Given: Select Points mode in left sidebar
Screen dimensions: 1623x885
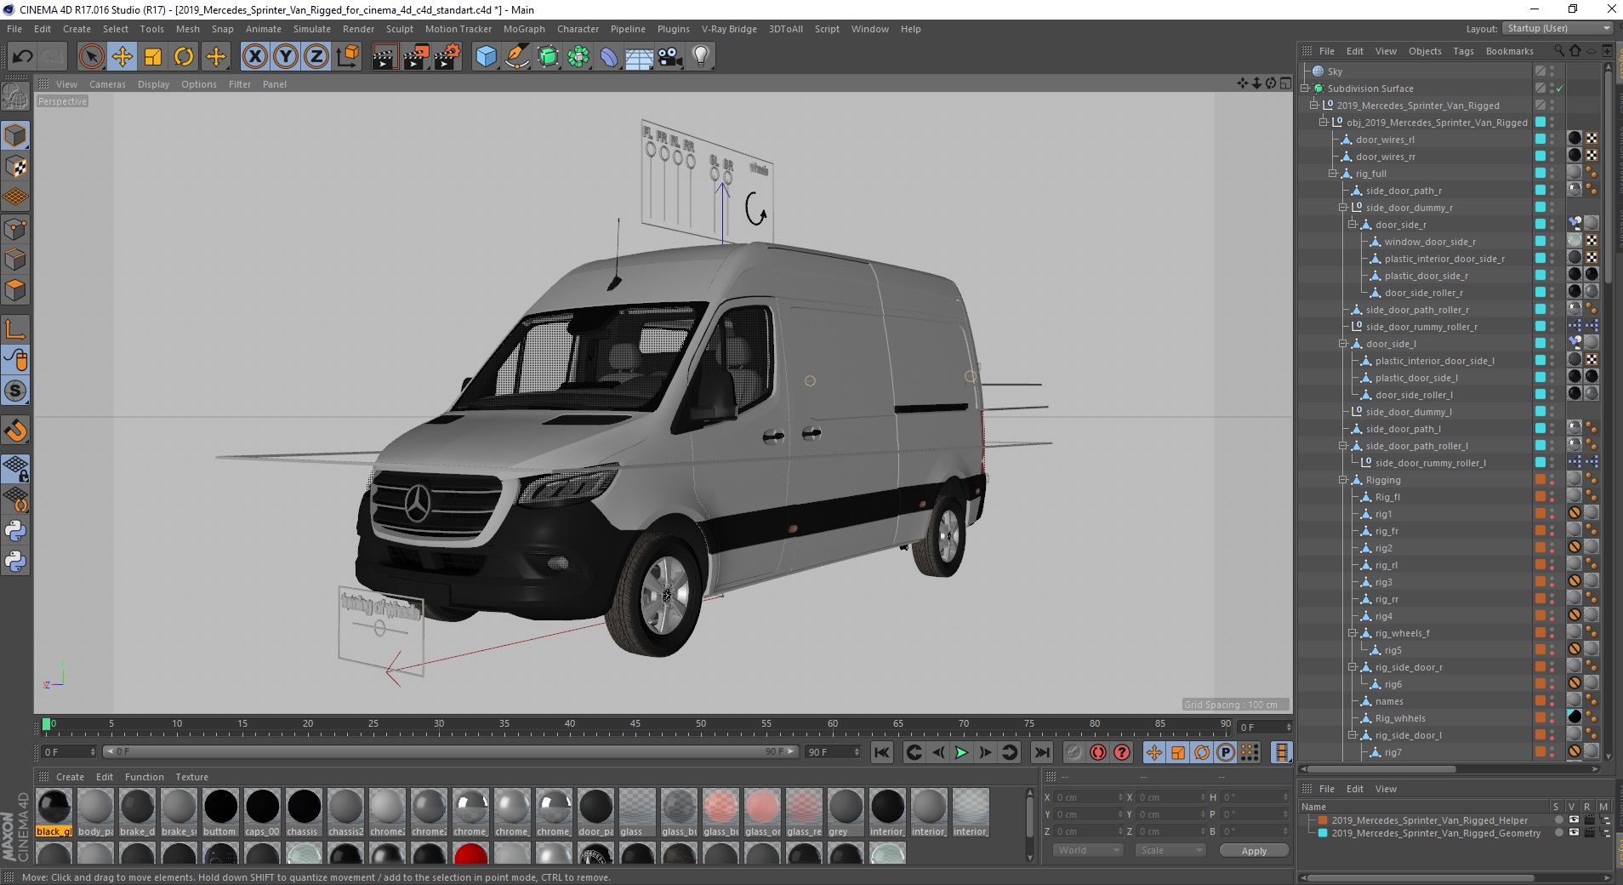Looking at the screenshot, I should tap(15, 229).
